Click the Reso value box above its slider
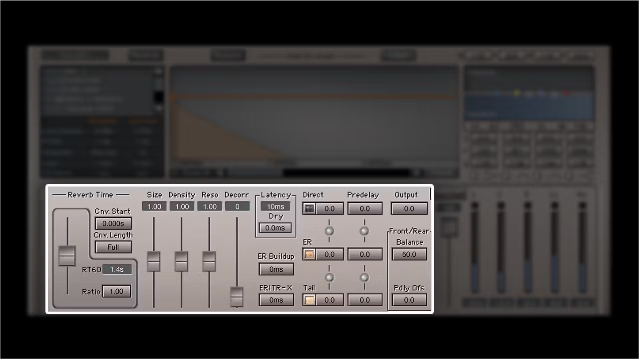639x359 pixels. tap(210, 206)
